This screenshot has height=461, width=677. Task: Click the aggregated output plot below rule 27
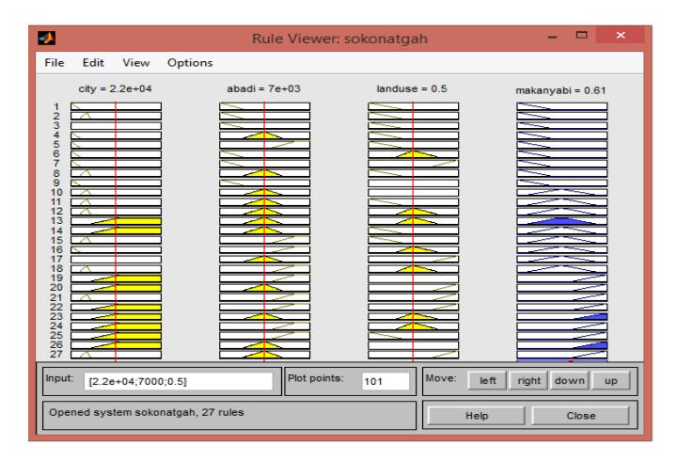coord(561,360)
